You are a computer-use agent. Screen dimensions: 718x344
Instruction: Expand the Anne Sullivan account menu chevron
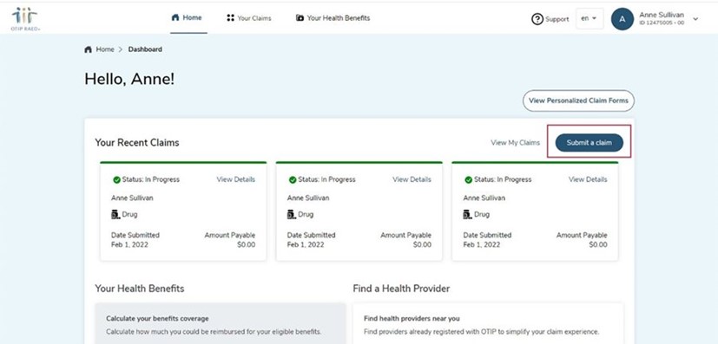(x=695, y=19)
